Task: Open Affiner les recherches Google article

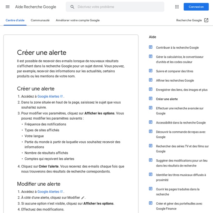Action: (175, 81)
